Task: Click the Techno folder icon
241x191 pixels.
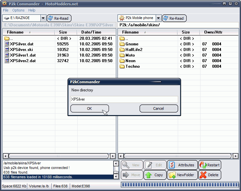Action: click(122, 66)
